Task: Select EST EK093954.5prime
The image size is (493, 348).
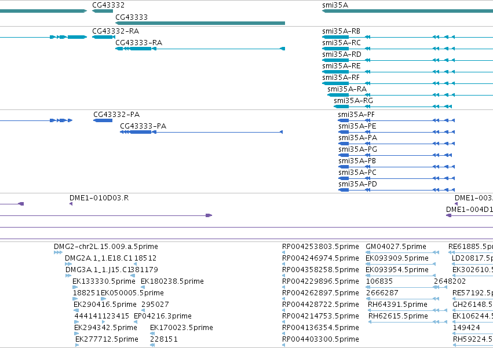Action: [397, 270]
